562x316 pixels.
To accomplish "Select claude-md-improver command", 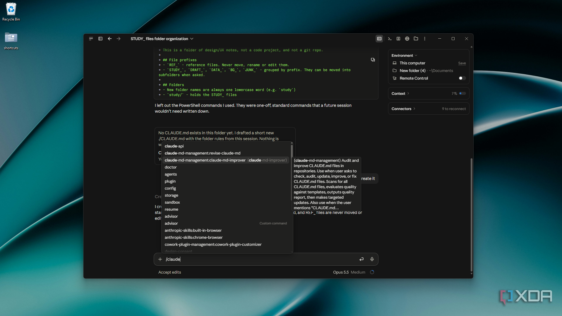I will (226, 160).
